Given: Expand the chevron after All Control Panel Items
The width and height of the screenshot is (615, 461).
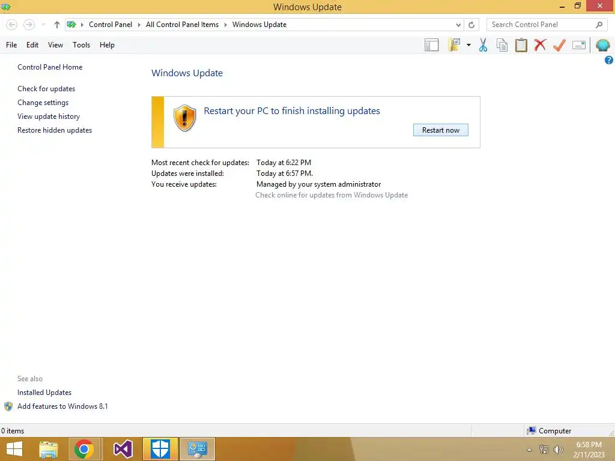Looking at the screenshot, I should [226, 25].
